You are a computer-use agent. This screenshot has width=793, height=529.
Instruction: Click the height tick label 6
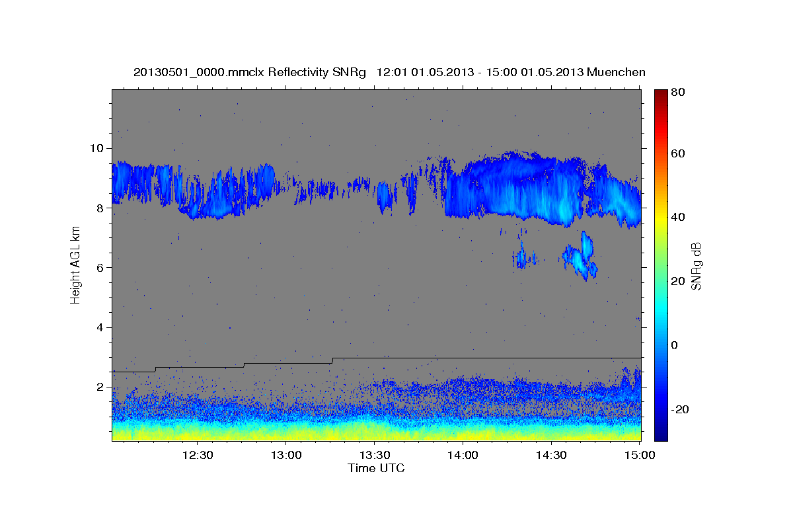pos(102,267)
